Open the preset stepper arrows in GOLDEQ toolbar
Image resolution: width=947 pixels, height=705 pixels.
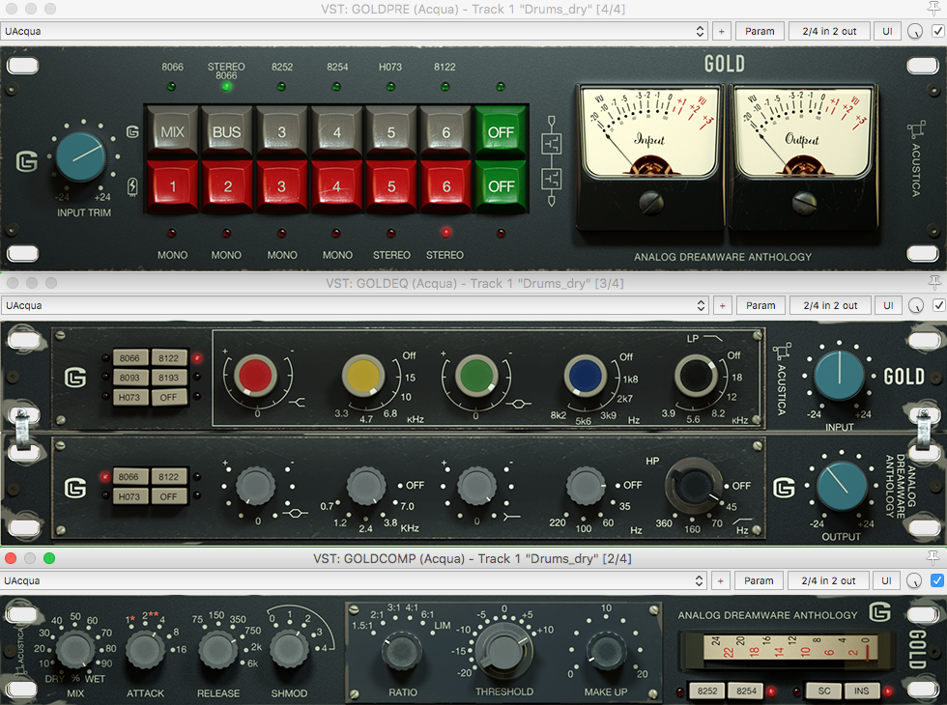(702, 305)
